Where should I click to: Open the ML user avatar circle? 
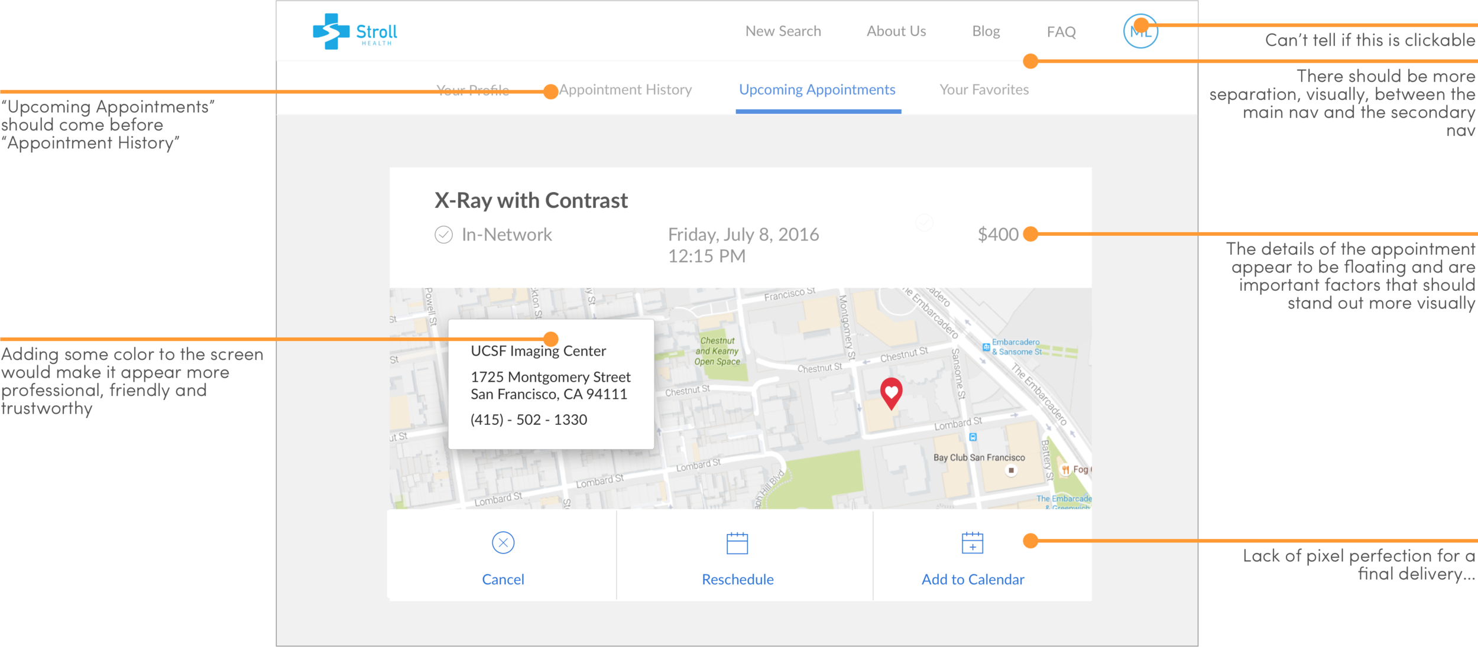[x=1140, y=31]
